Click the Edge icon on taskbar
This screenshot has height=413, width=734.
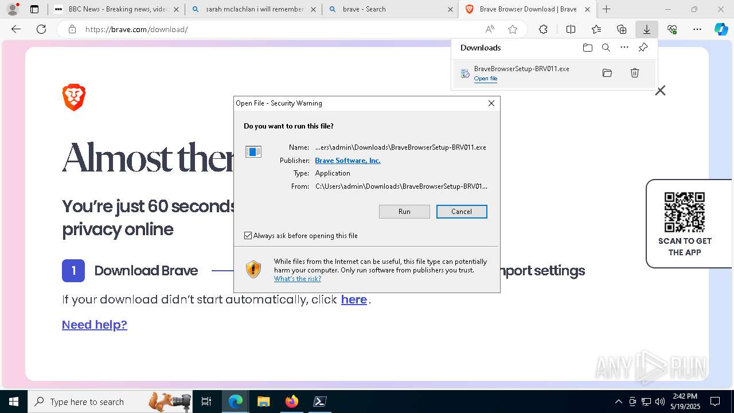[x=235, y=402]
